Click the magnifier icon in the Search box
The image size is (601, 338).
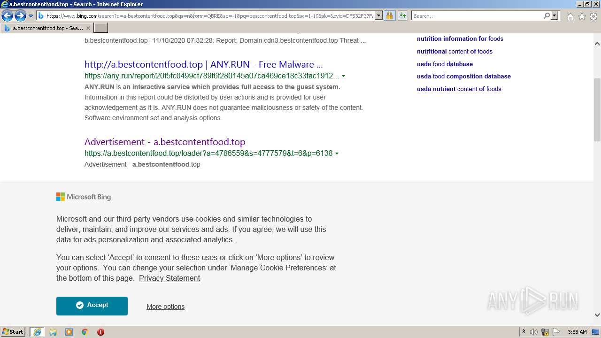[x=547, y=16]
